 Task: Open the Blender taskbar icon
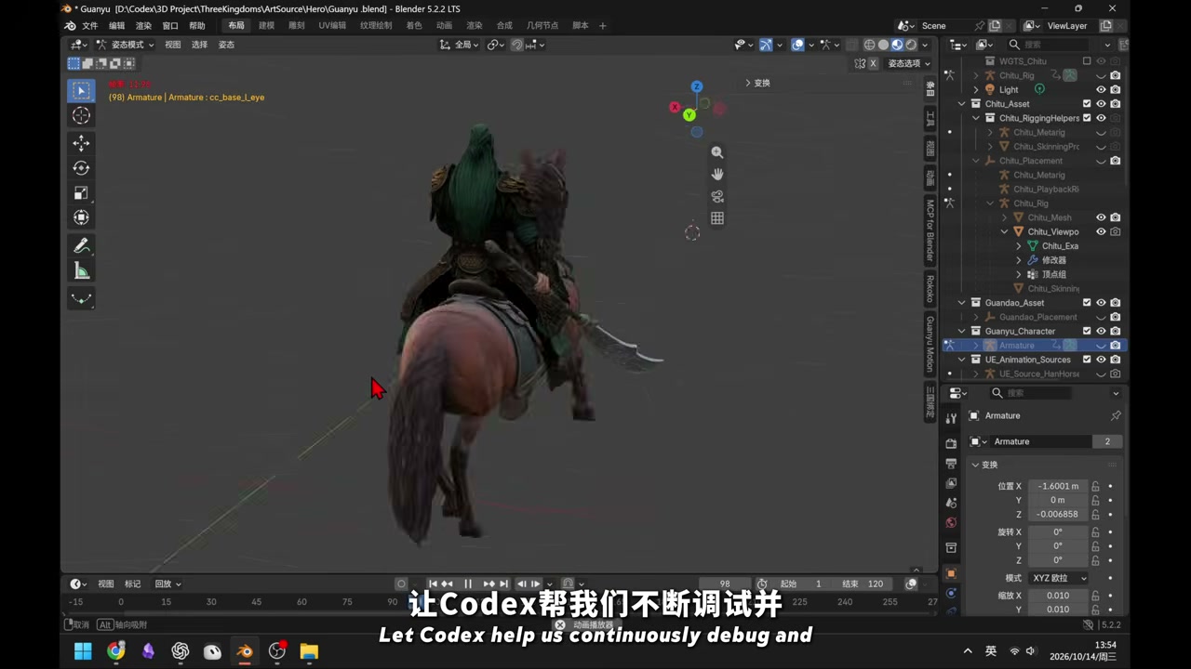click(x=245, y=651)
